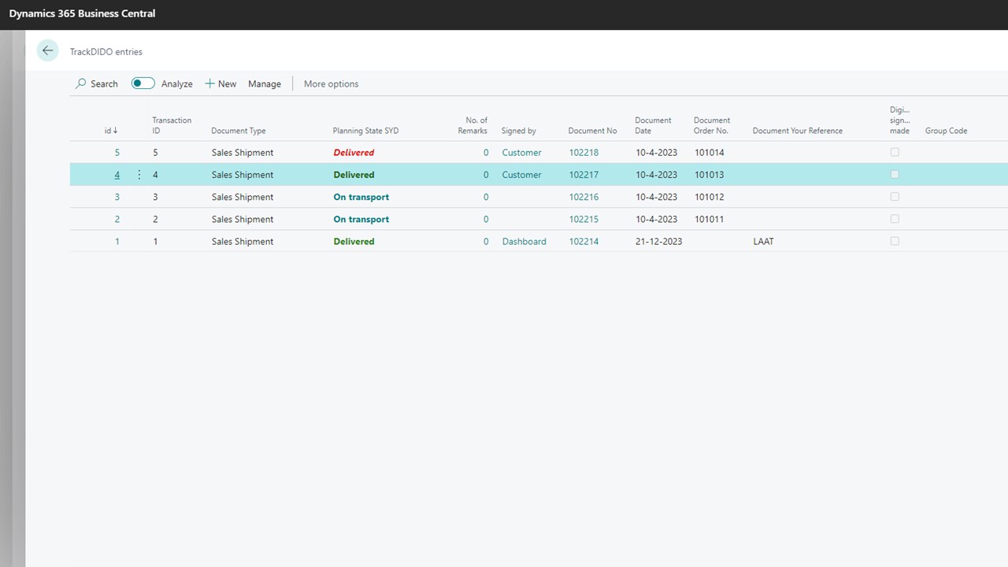Click Customer signed-by for document 102218
This screenshot has height=567, width=1008.
tap(521, 153)
